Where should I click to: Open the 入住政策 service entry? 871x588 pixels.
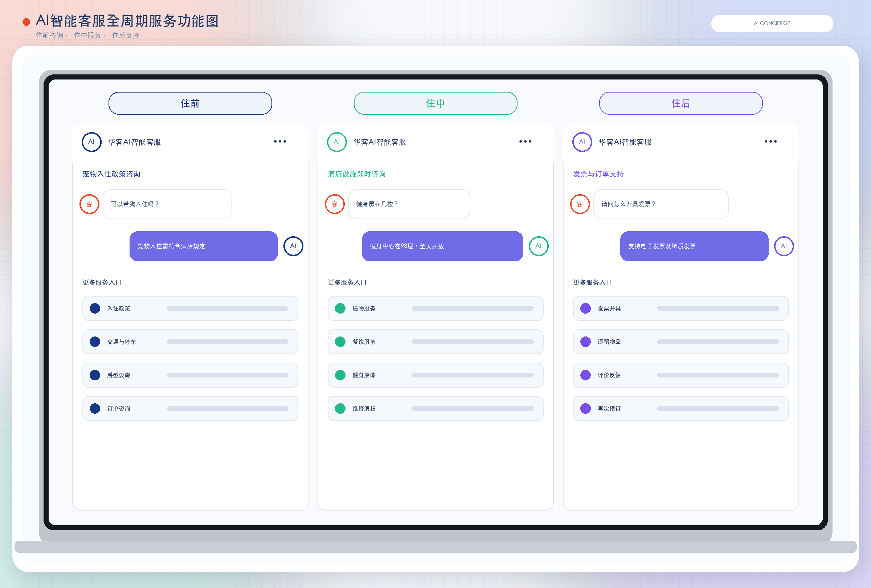(x=190, y=309)
